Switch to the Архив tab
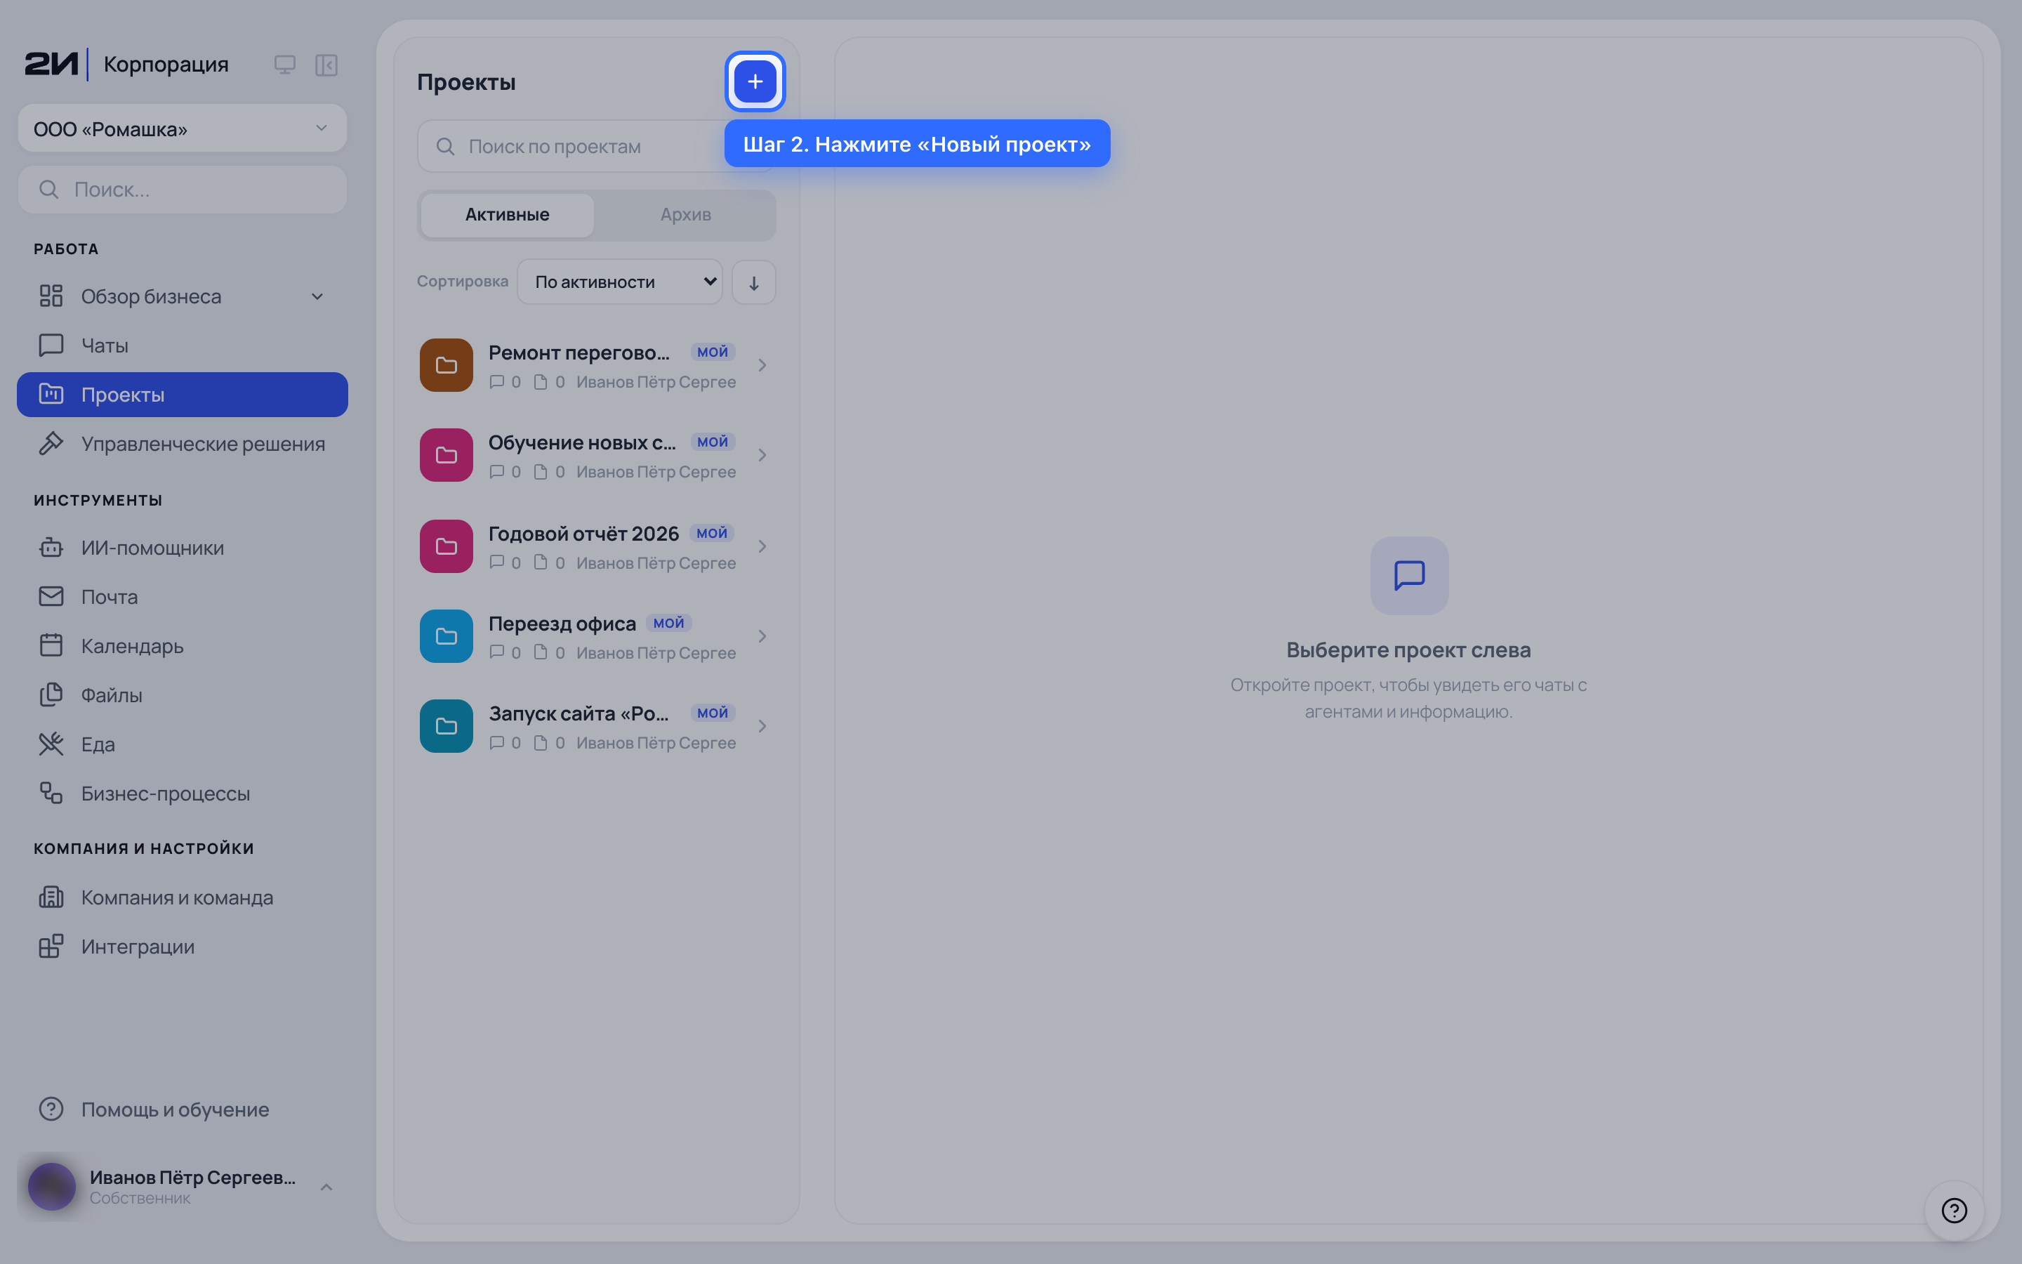Viewport: 2022px width, 1264px height. [685, 215]
